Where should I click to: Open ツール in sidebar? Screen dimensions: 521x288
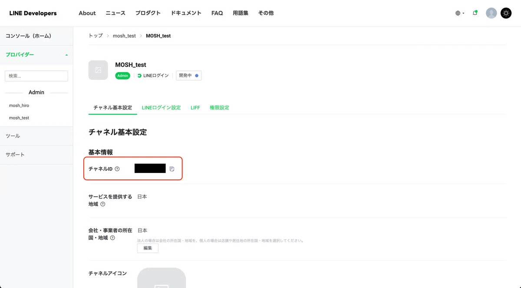point(36,136)
